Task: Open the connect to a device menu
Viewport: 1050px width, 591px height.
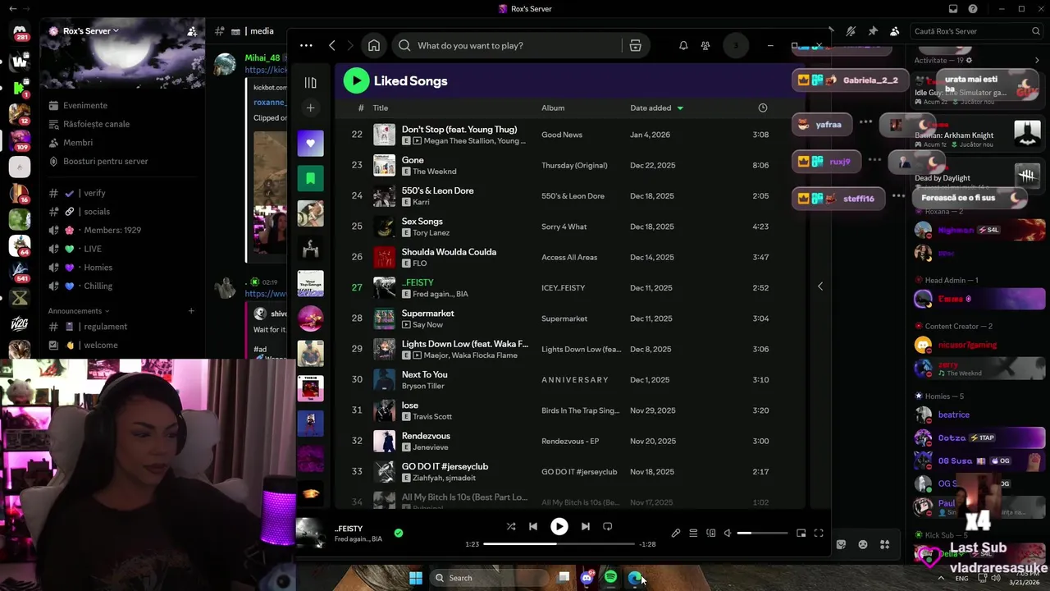Action: coord(711,533)
